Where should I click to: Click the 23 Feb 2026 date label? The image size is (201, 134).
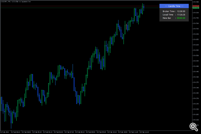point(5,132)
